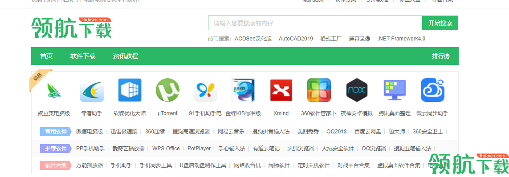Image resolution: width=509 pixels, height=177 pixels.
Task: Open 对战平台合集 link
Action: pos(354,165)
